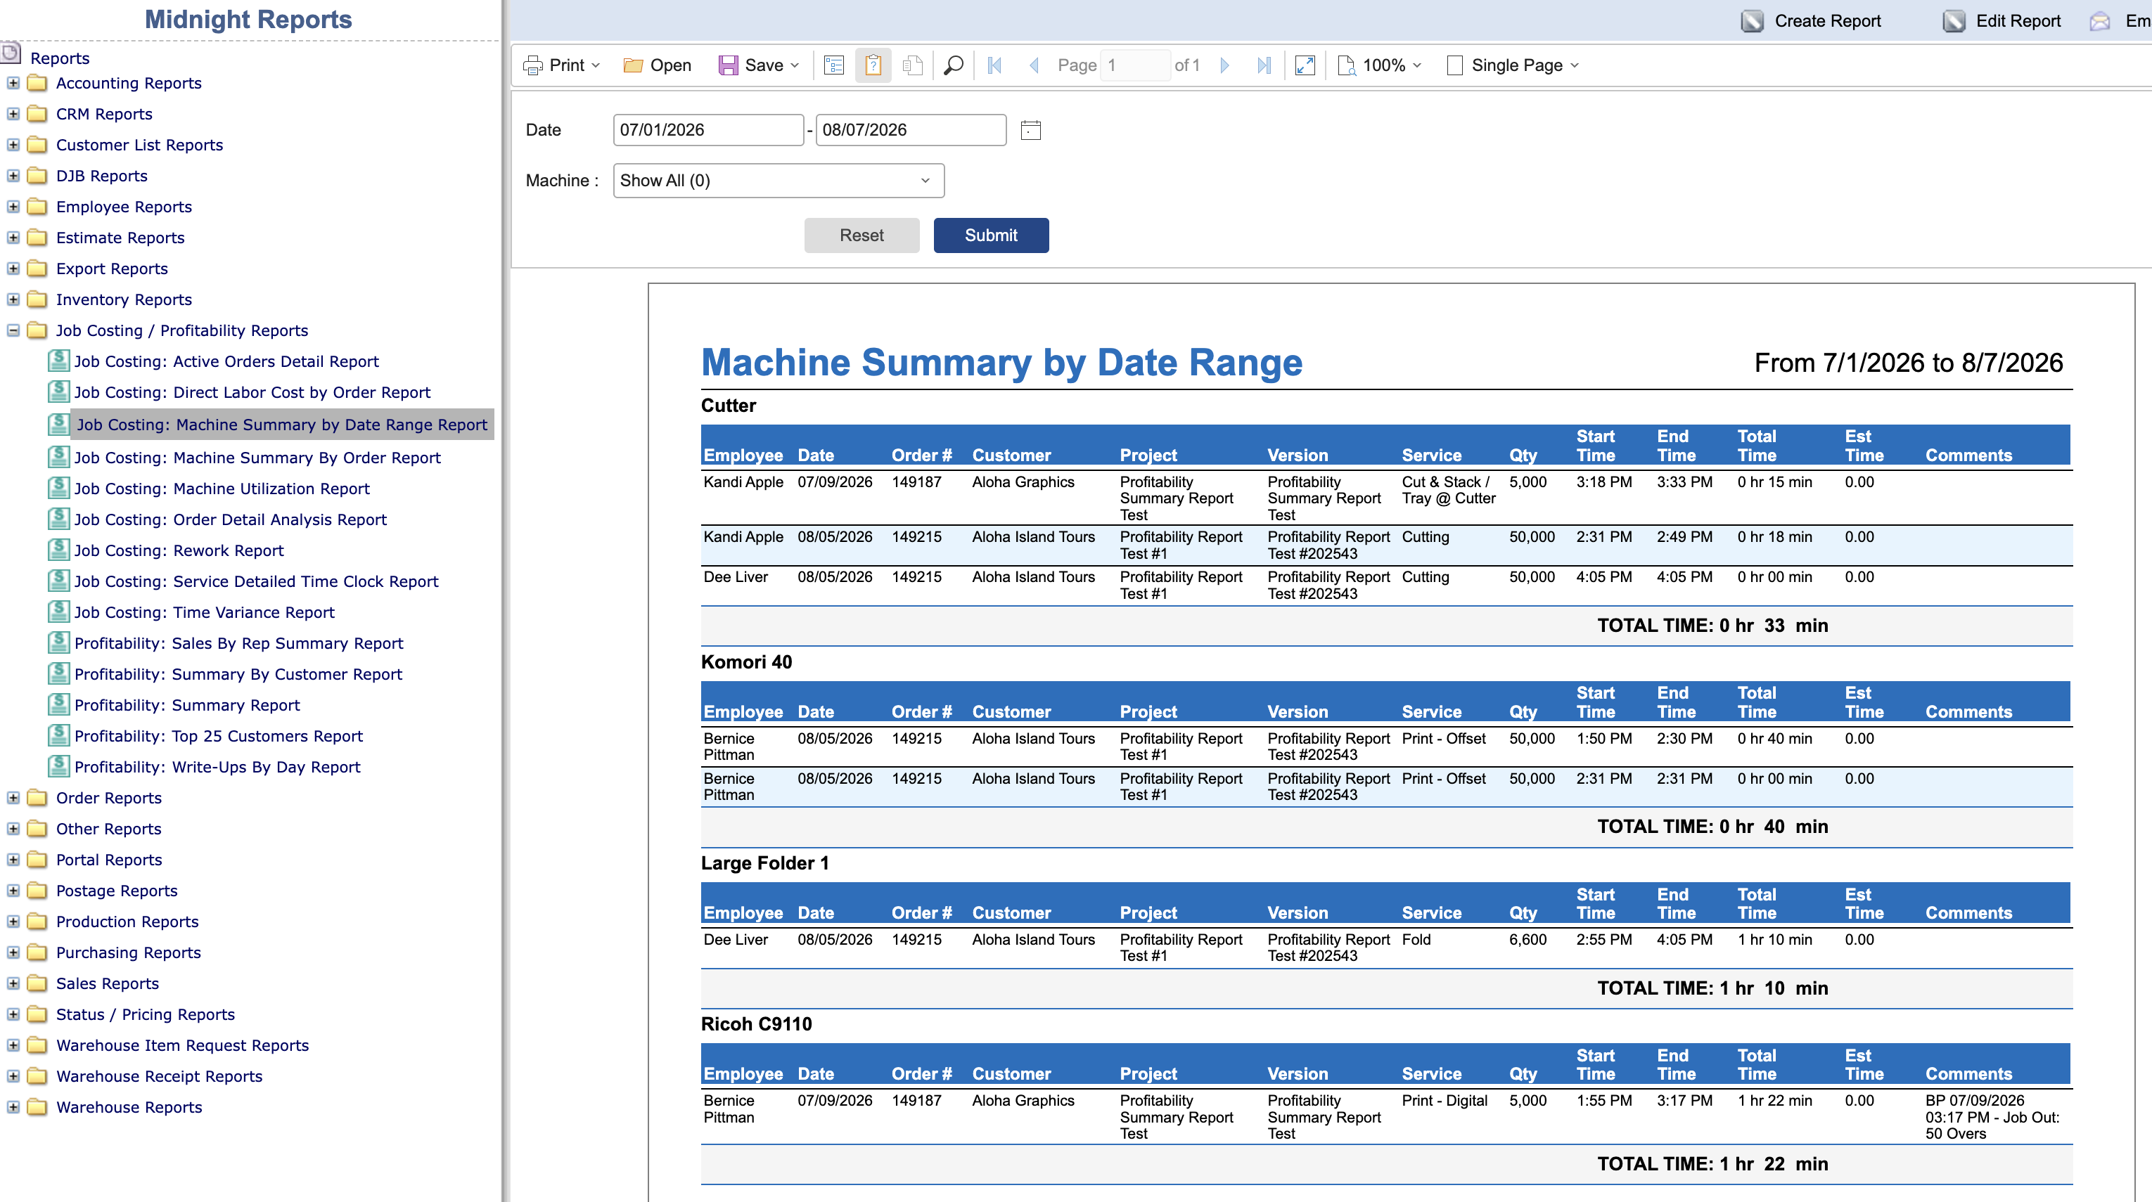Open the Single Page view mode dropdown
Viewport: 2152px width, 1202px height.
click(x=1575, y=65)
